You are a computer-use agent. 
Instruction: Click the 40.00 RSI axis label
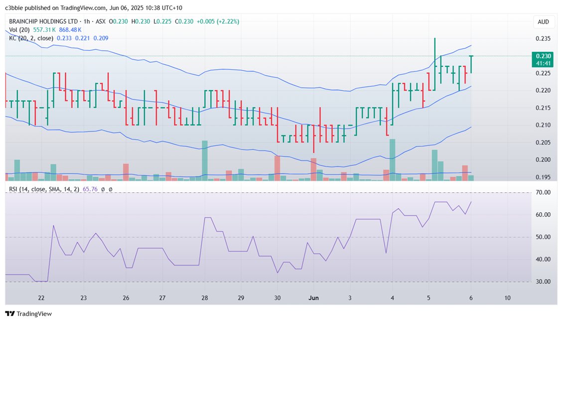[543, 259]
